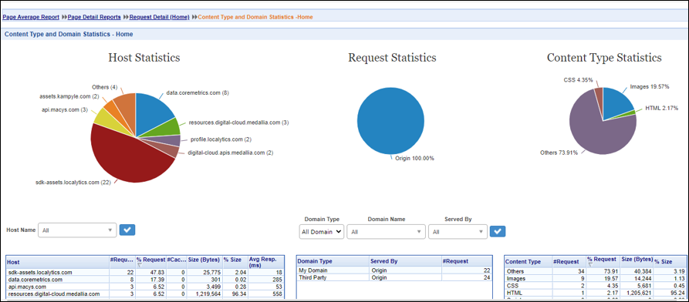Select the data.coremetrics.com table row
Image resolution: width=689 pixels, height=302 pixels.
point(145,280)
